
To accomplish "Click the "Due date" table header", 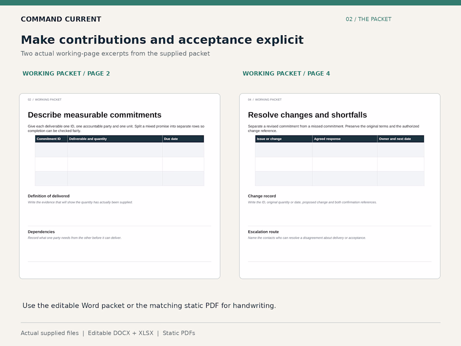I will click(x=183, y=139).
